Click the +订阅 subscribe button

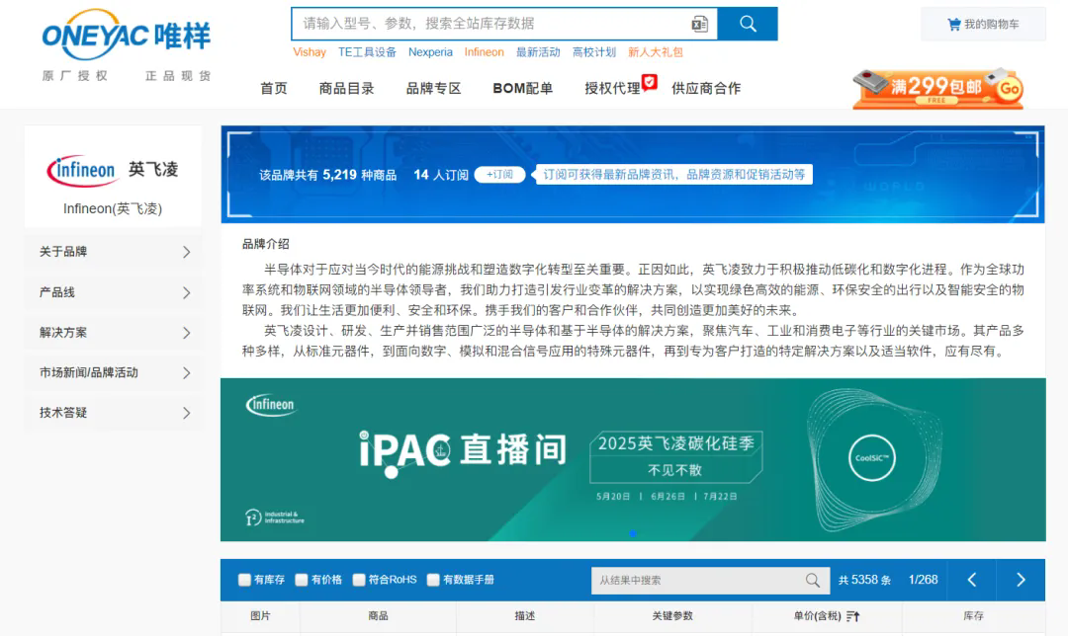pyautogui.click(x=498, y=174)
